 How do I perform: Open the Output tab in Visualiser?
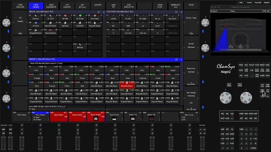click(214, 11)
